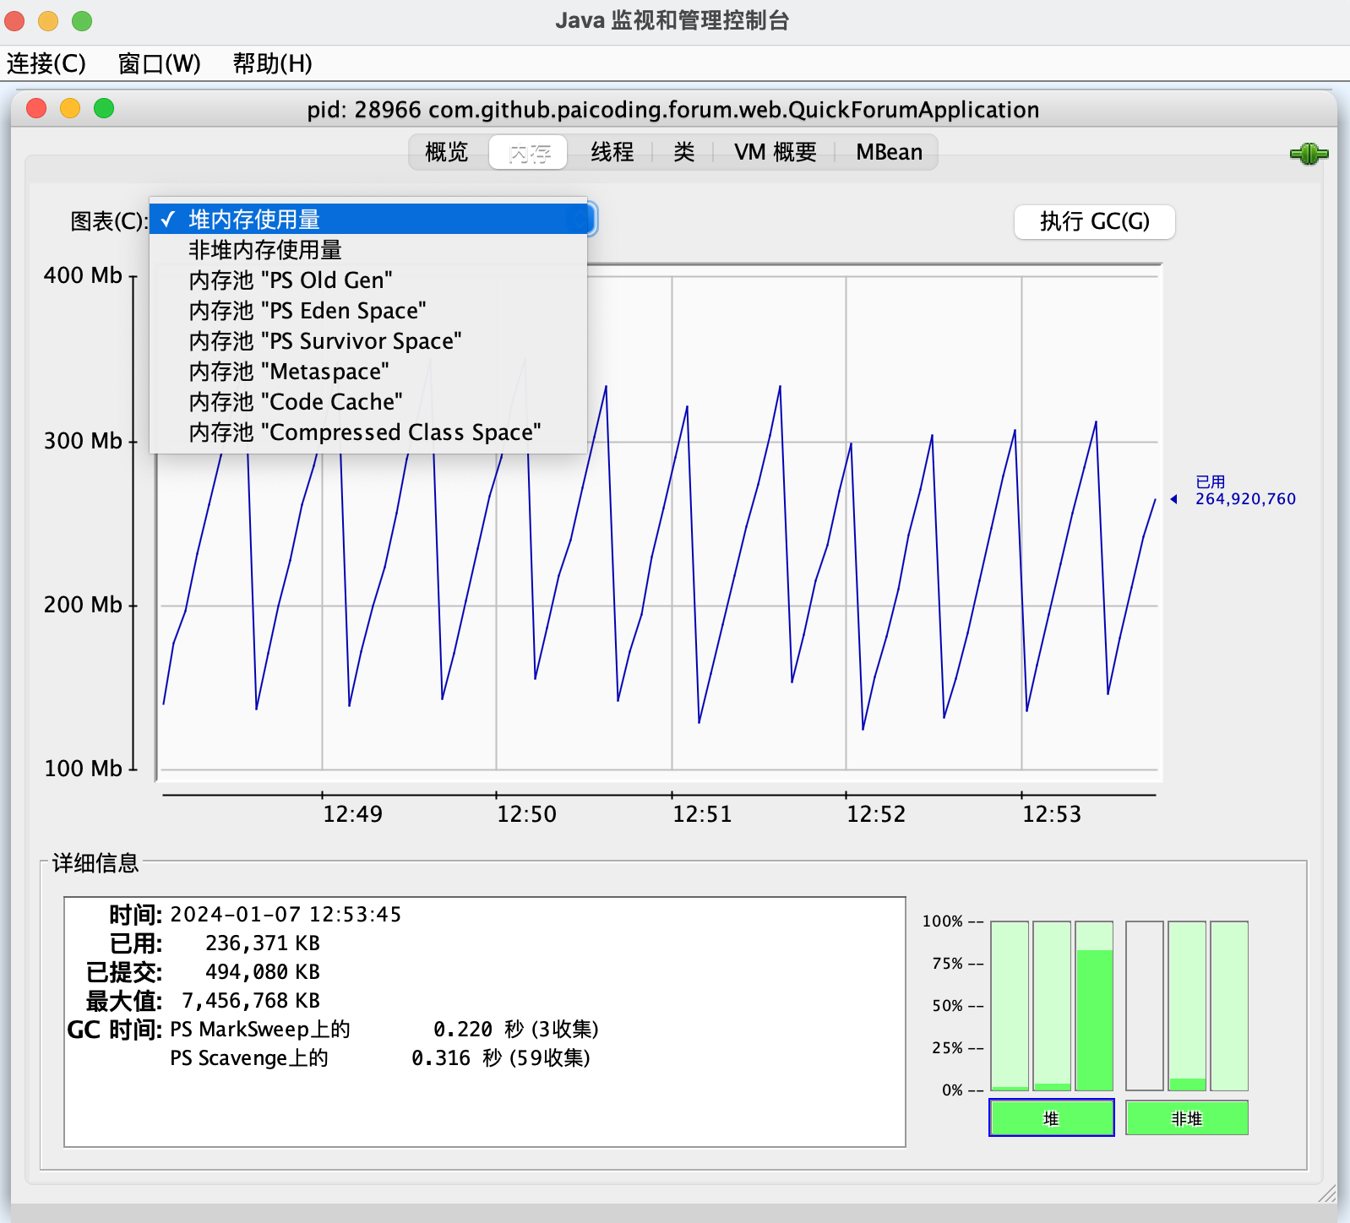Switch to the 概览 tab

click(446, 152)
